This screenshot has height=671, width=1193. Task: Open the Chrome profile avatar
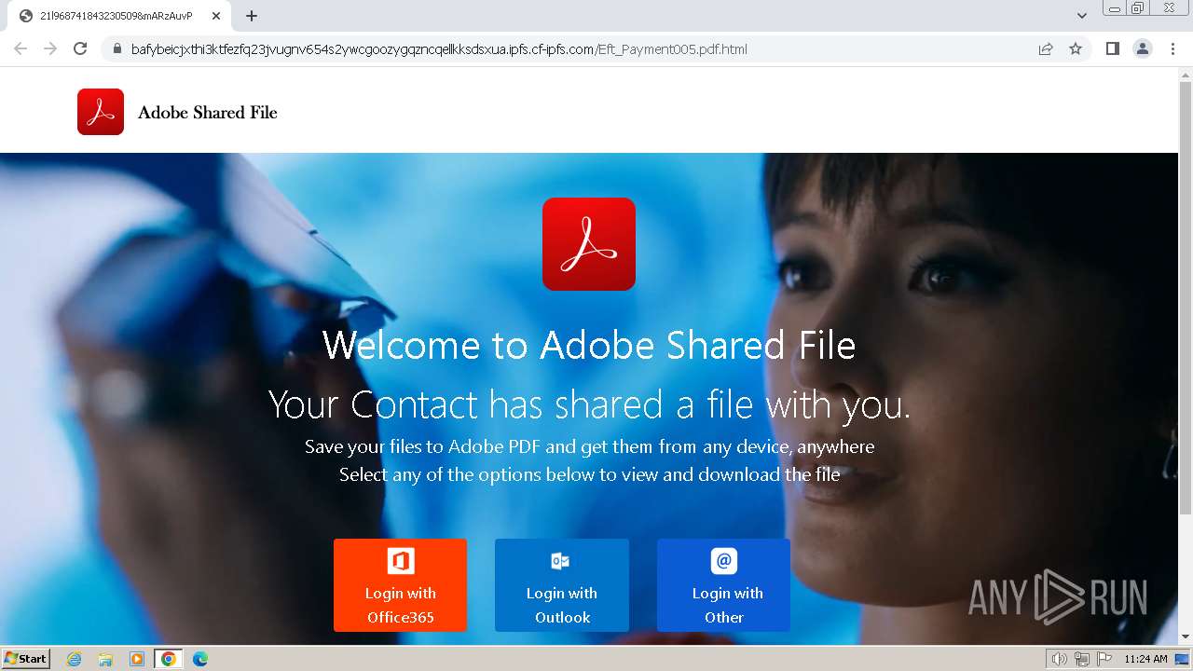1143,48
